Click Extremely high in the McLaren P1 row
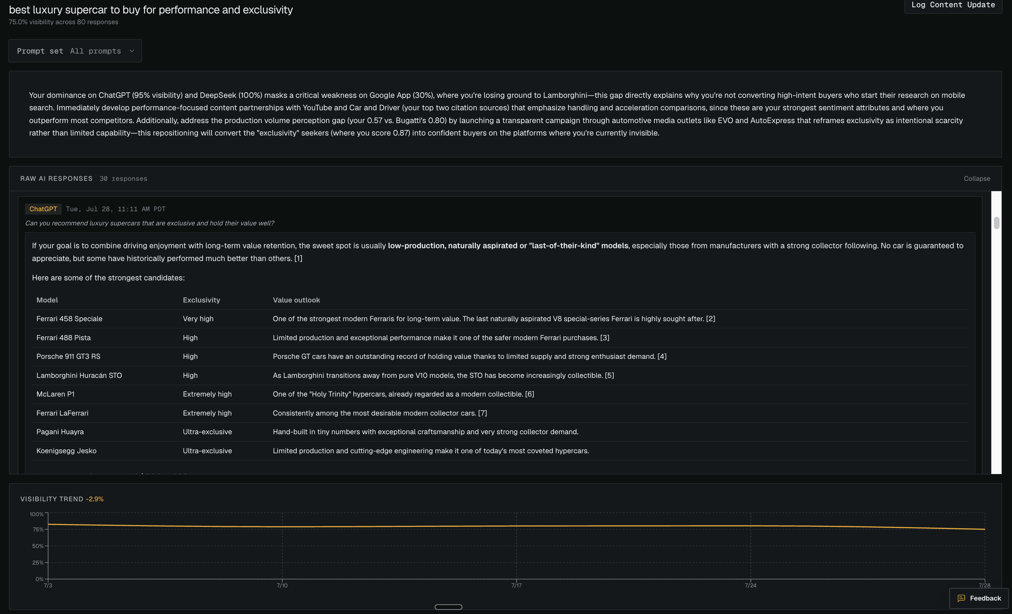Viewport: 1012px width, 614px height. (207, 394)
